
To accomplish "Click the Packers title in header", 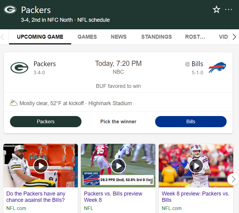I will coord(36,10).
